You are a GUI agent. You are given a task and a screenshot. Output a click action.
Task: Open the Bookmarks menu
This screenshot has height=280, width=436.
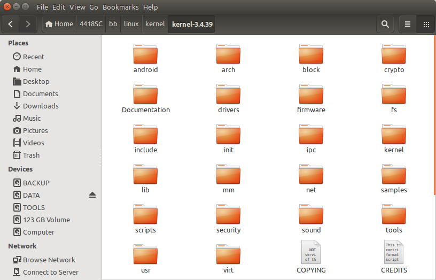[x=122, y=7]
